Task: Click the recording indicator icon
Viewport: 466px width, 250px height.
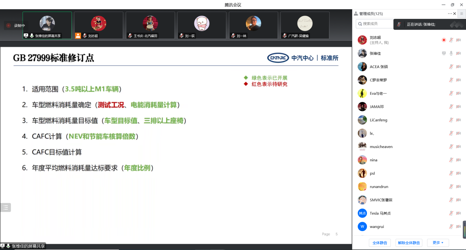Action: 8,26
